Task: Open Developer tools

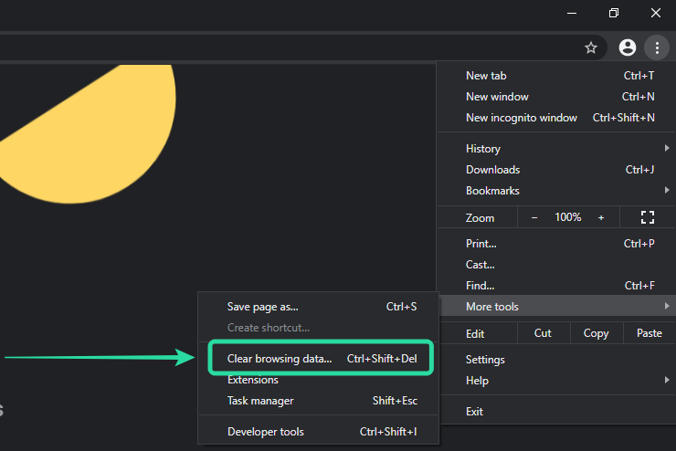Action: click(266, 432)
